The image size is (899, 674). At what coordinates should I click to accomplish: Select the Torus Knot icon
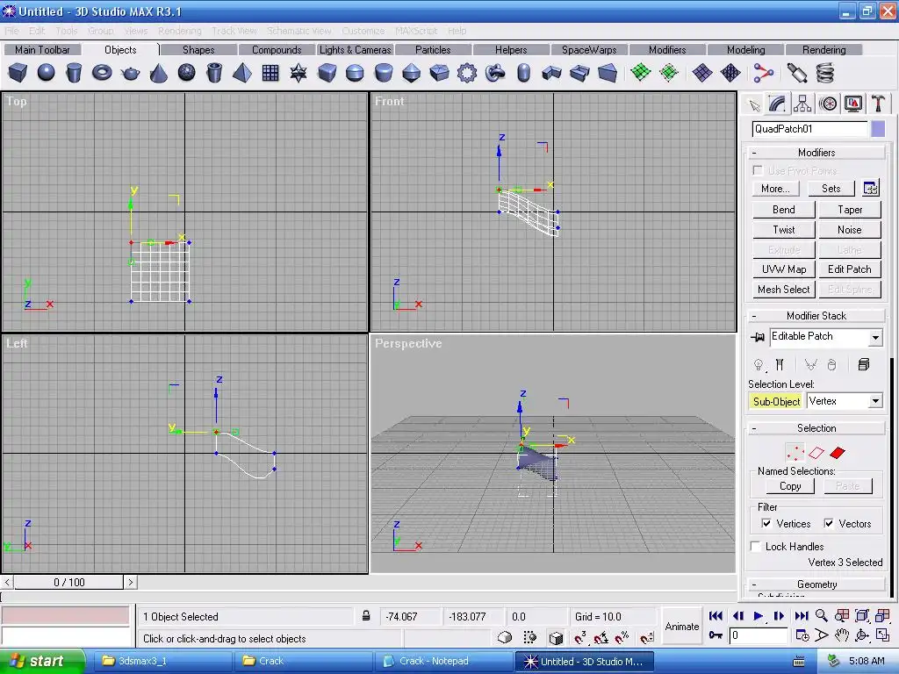point(495,74)
